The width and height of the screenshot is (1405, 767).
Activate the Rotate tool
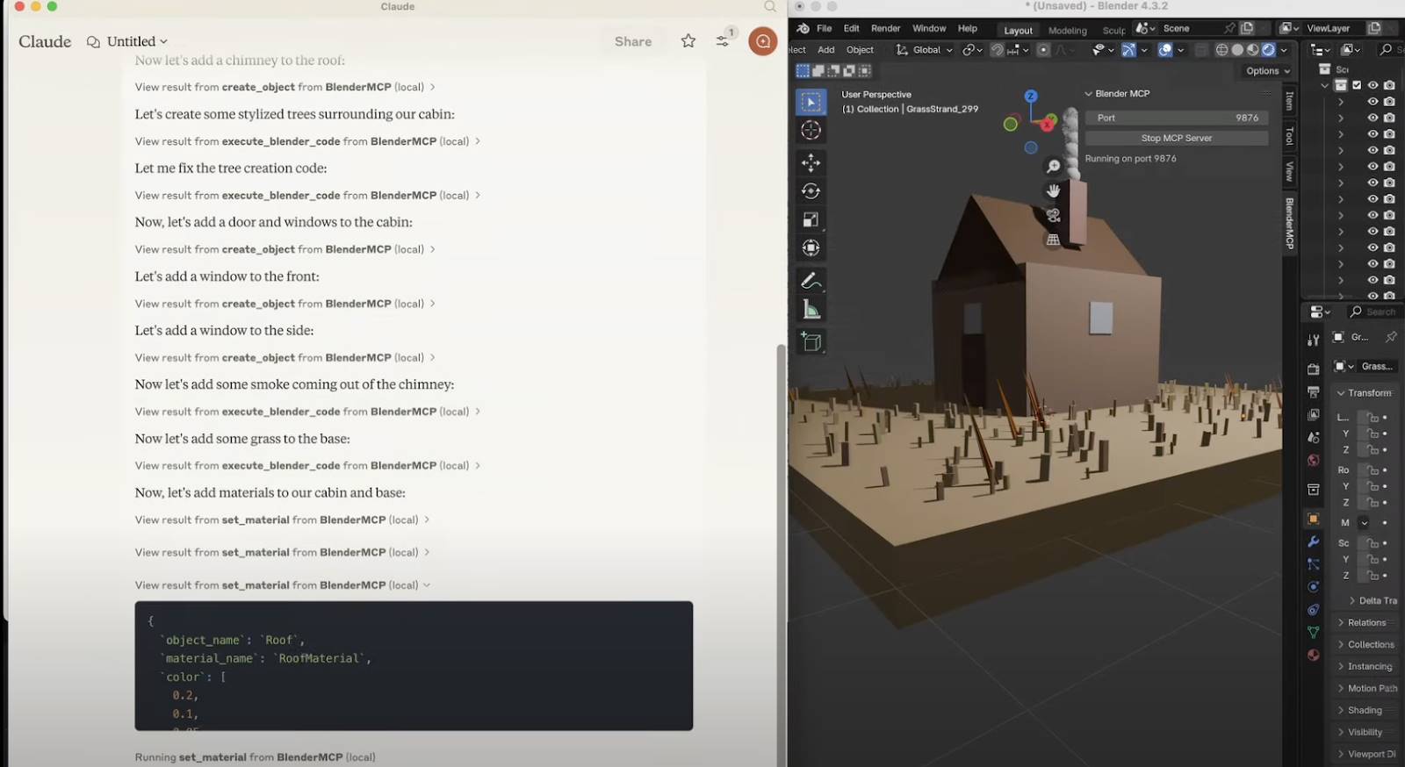point(811,191)
